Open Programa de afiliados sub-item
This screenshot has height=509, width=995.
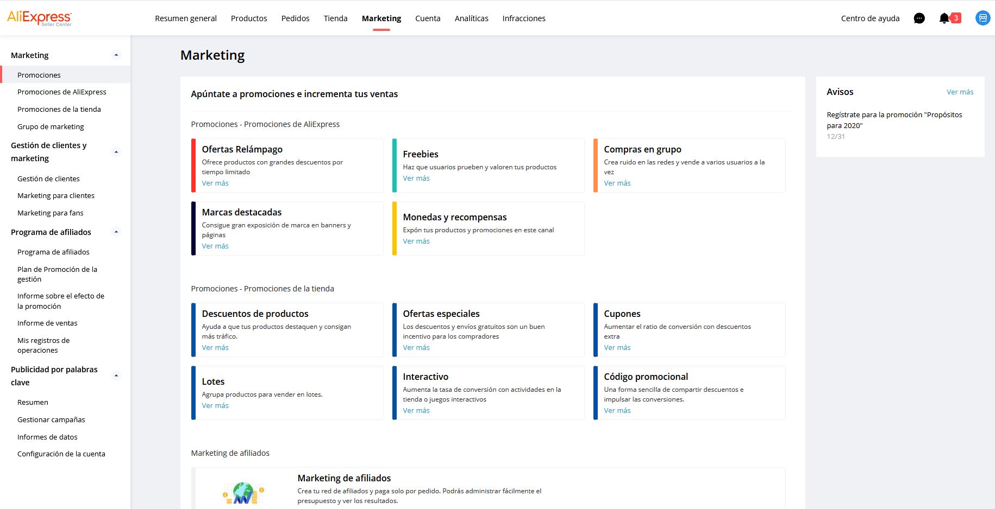pyautogui.click(x=53, y=252)
